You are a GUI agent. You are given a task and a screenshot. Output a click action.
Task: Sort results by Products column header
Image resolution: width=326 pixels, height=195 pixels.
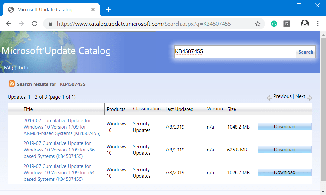(116, 109)
